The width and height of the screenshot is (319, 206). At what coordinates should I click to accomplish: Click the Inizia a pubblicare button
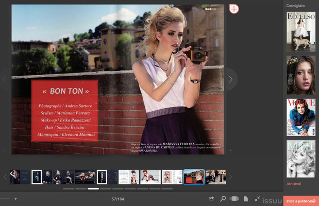[301, 201]
